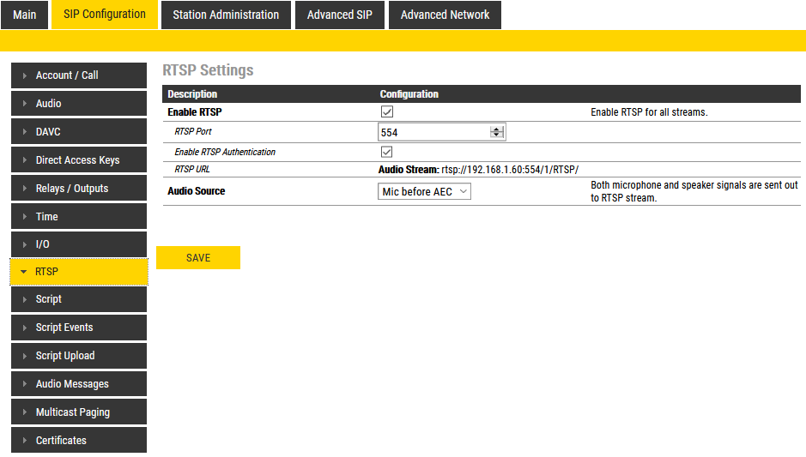This screenshot has width=806, height=457.
Task: Click the arrow icon beside DAVC
Action: [x=24, y=132]
